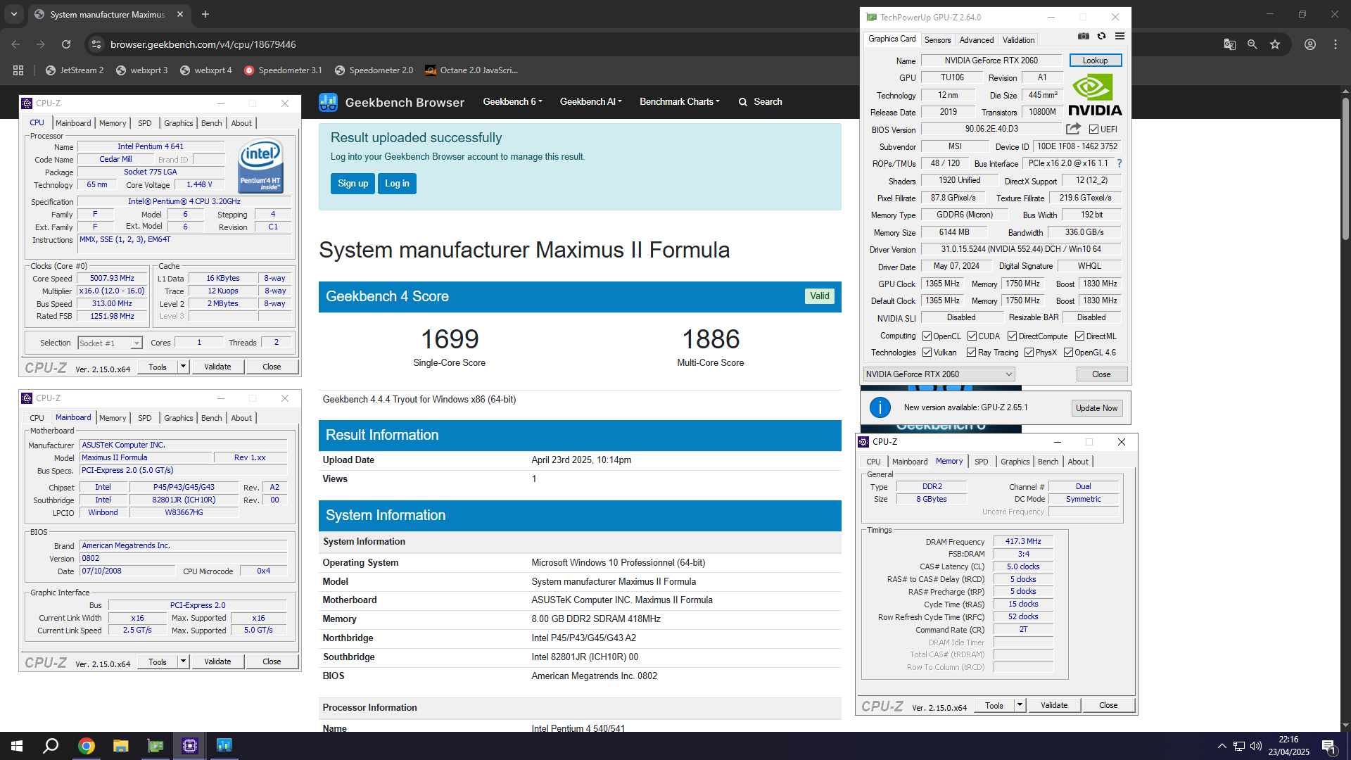Open Benchmark Charts navbar dropdown
The image size is (1351, 760).
[679, 102]
